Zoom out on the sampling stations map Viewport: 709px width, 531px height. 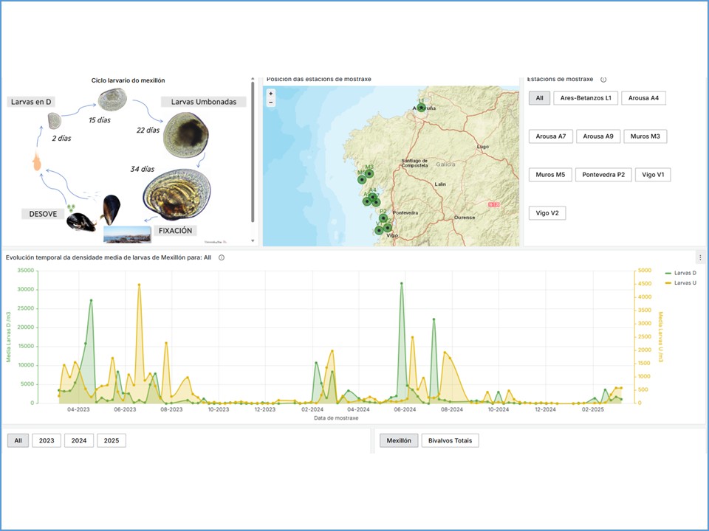(271, 103)
